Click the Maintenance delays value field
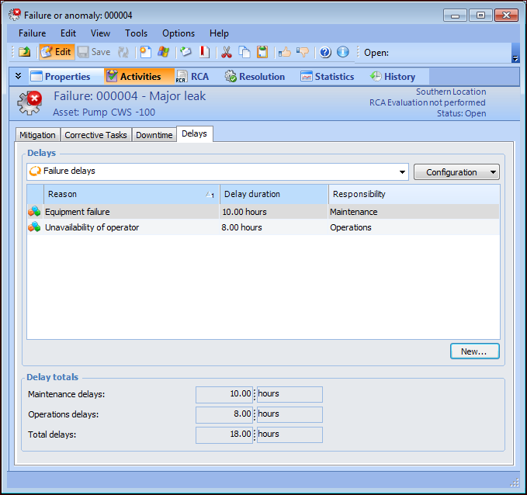Viewport: 527px width, 495px height. [x=225, y=394]
